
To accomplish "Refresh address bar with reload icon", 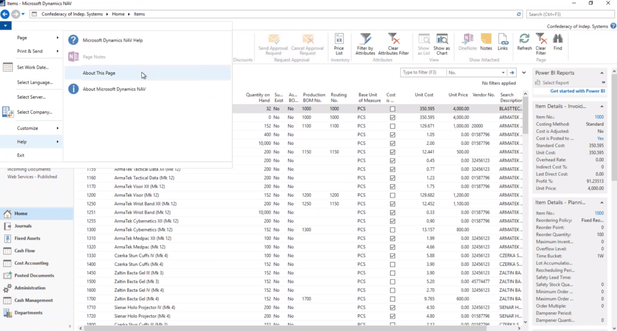I will [519, 14].
